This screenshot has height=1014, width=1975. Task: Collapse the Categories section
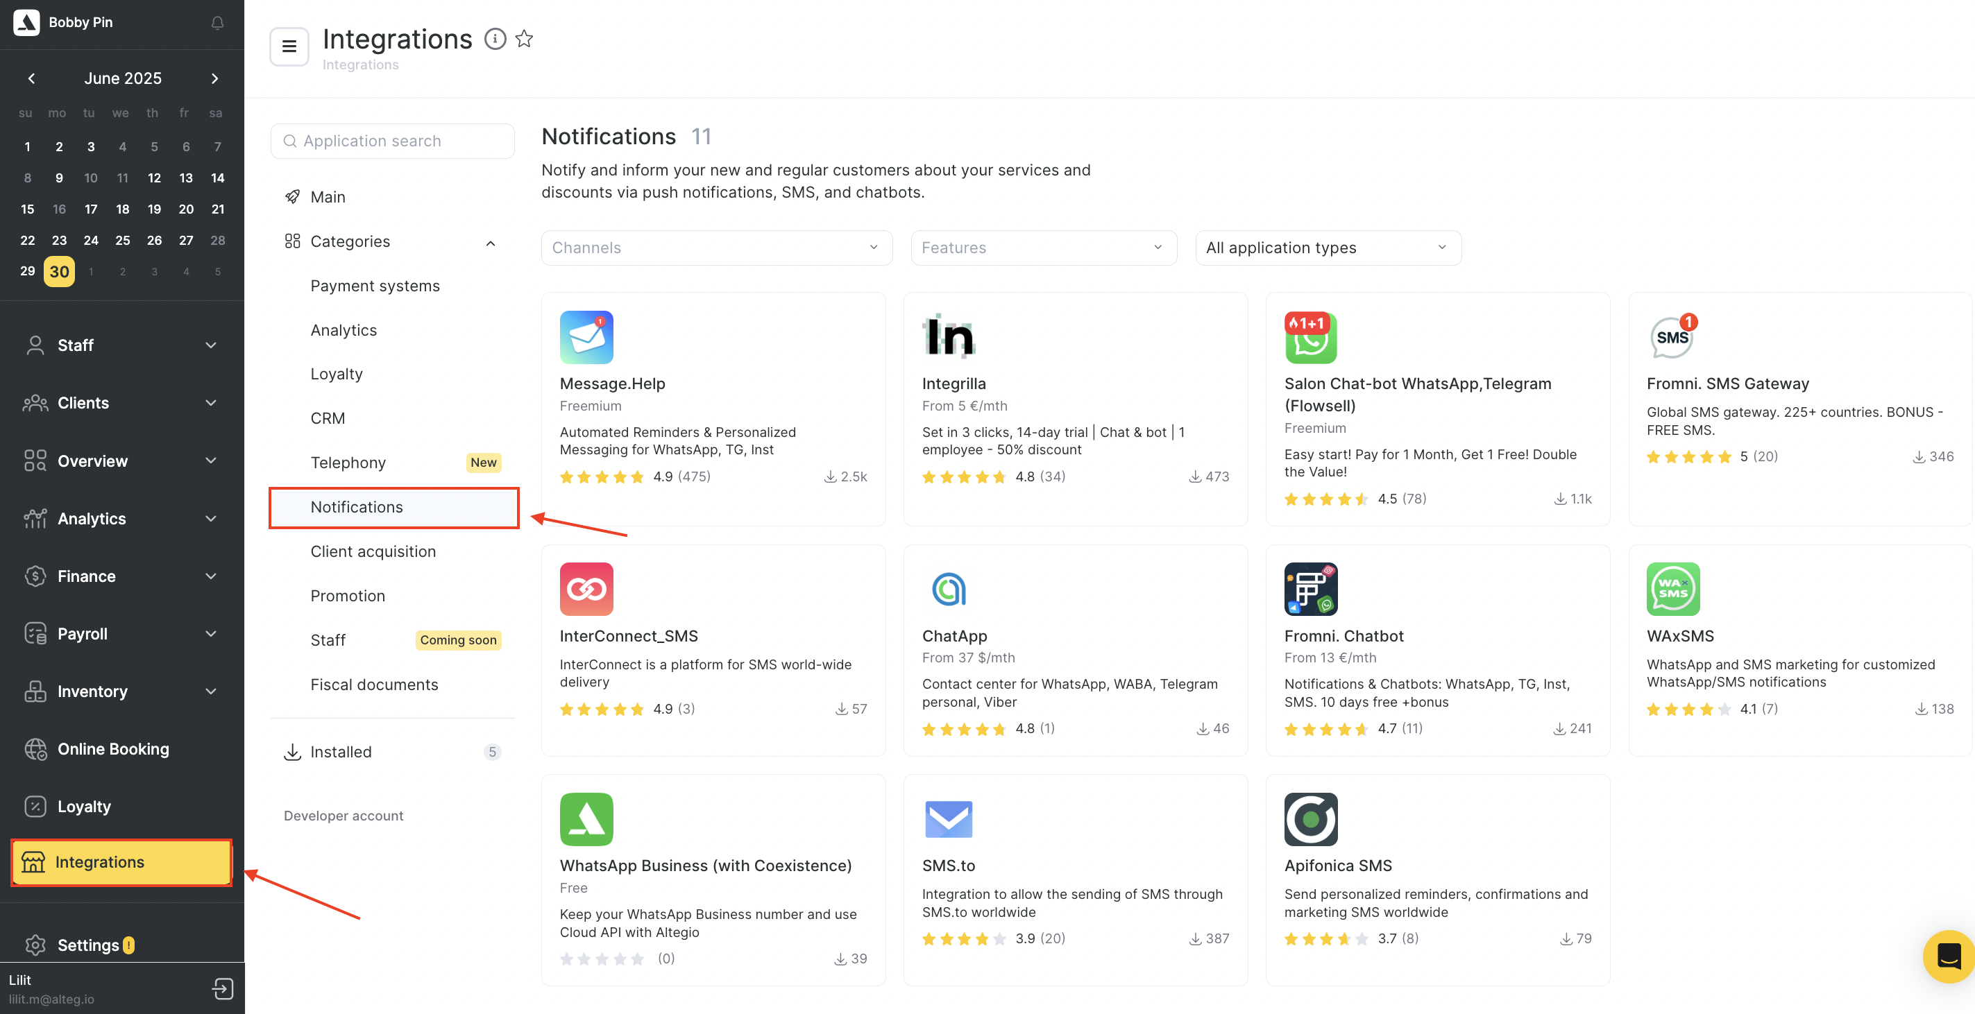coord(491,243)
